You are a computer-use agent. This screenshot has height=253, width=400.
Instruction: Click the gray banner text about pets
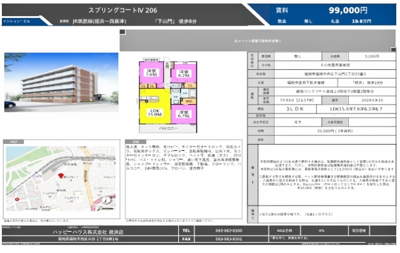click(257, 41)
